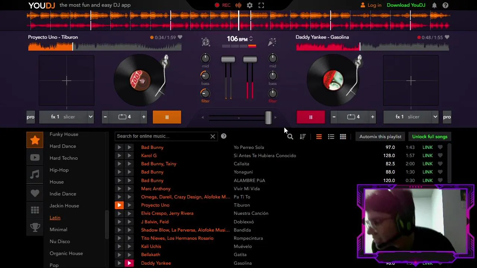The image size is (477, 268).
Task: Click Download YouDJ link
Action: point(406,5)
